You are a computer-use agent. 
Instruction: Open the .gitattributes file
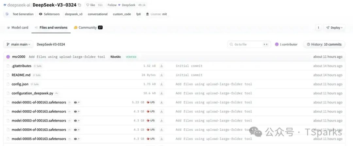(x=21, y=66)
